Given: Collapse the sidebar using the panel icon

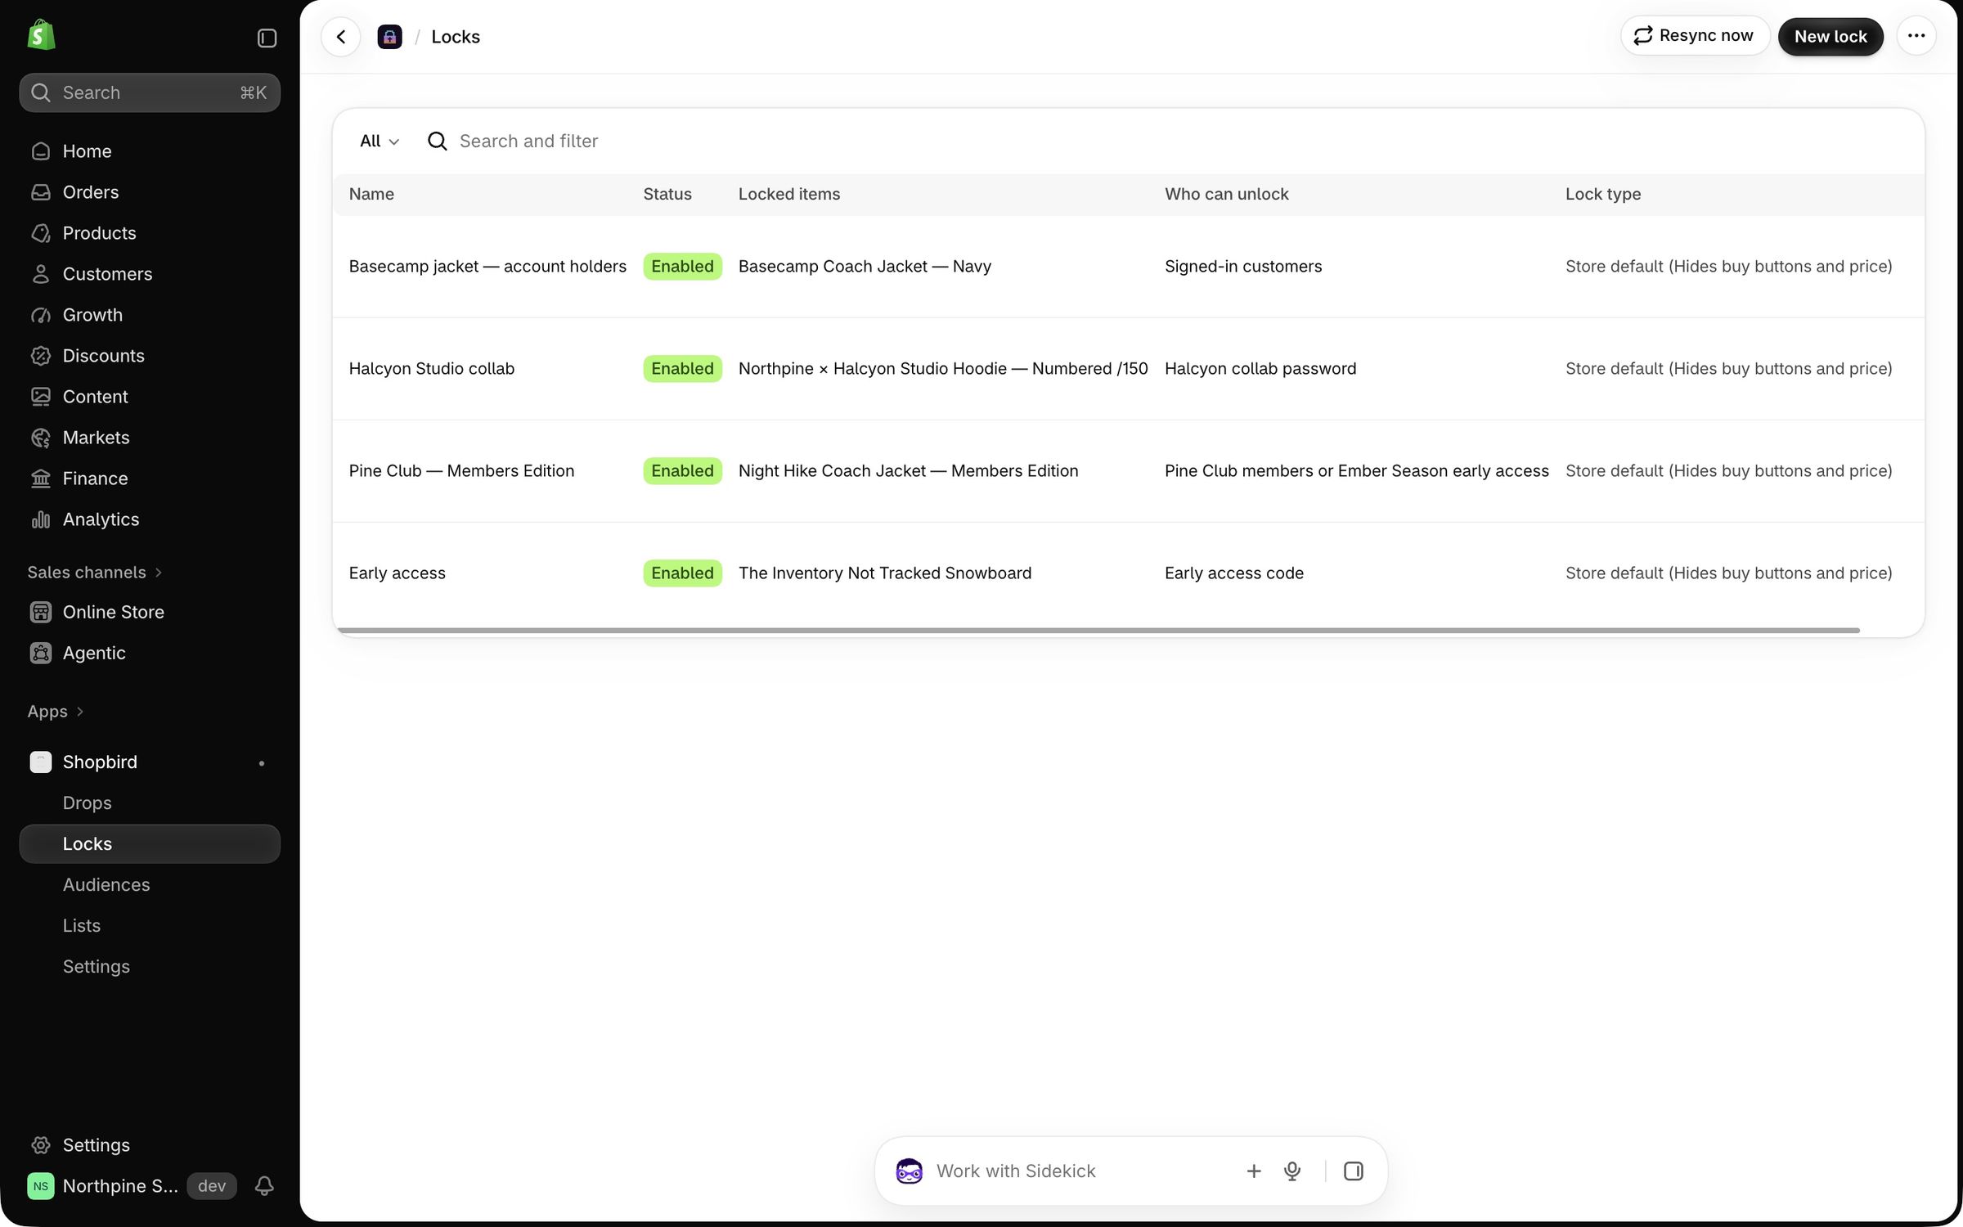Looking at the screenshot, I should (x=267, y=38).
